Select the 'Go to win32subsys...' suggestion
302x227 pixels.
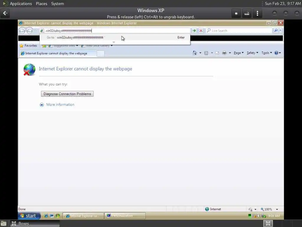[x=115, y=38]
